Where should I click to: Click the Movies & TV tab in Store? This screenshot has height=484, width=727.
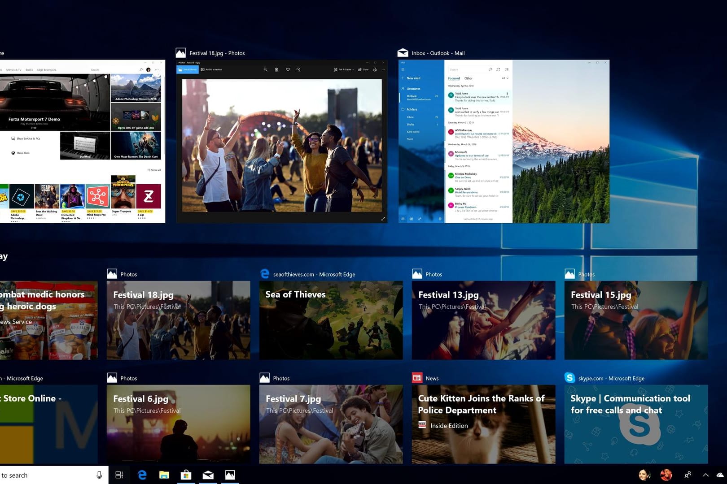pos(13,70)
